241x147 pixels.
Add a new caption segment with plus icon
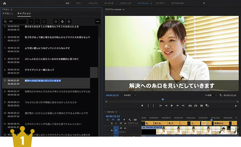pyautogui.click(x=55, y=21)
